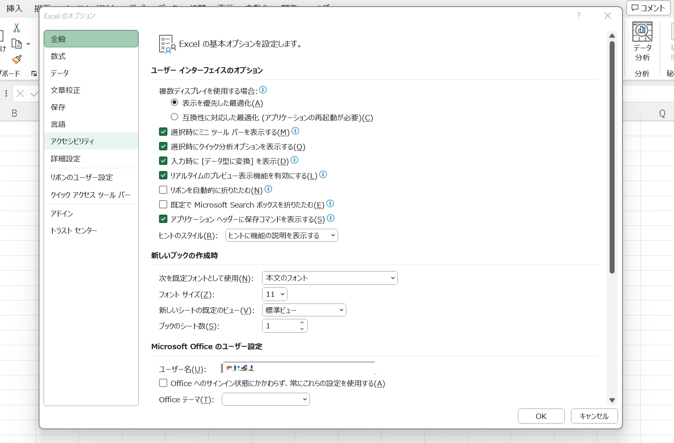Select アクセシビリティ category in options list
The height and width of the screenshot is (443, 674).
[91, 141]
